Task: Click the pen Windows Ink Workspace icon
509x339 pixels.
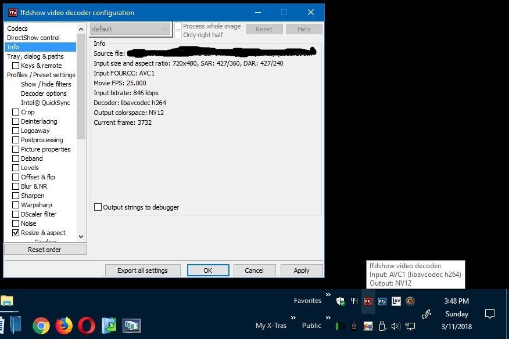Action: point(426,313)
